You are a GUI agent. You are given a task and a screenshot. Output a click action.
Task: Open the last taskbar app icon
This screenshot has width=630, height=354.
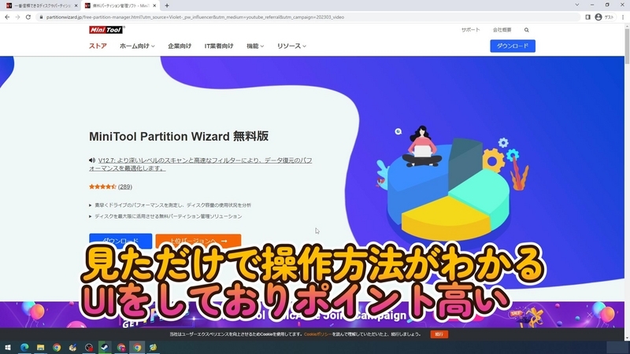[x=153, y=347]
